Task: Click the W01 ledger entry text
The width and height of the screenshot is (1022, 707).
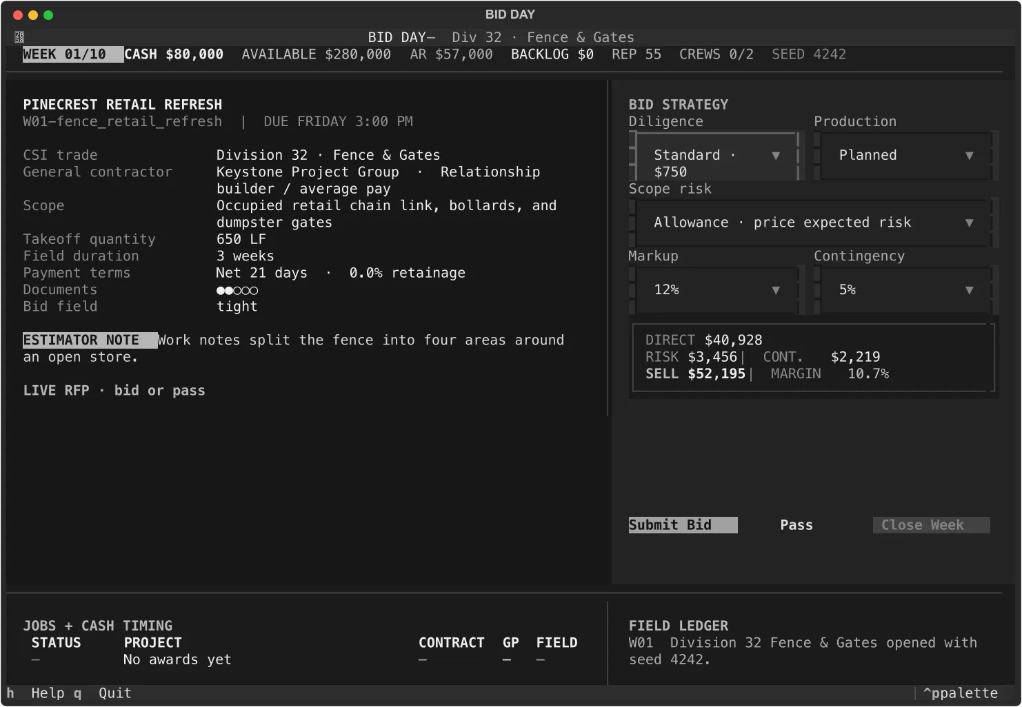Action: pos(803,652)
